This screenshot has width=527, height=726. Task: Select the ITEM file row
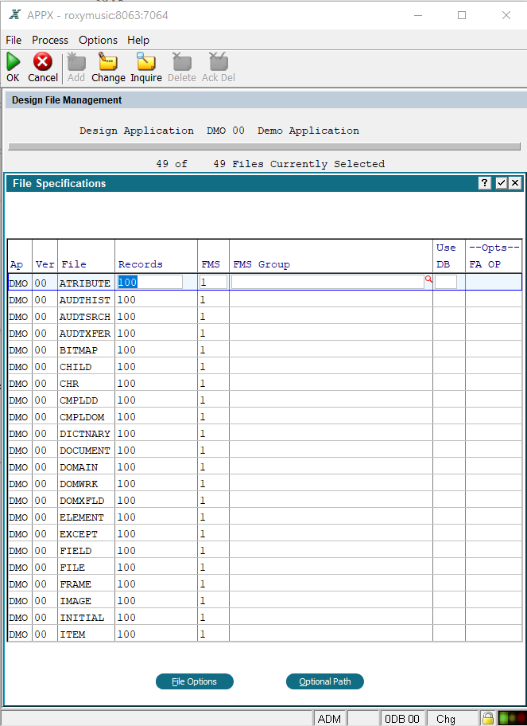click(265, 634)
